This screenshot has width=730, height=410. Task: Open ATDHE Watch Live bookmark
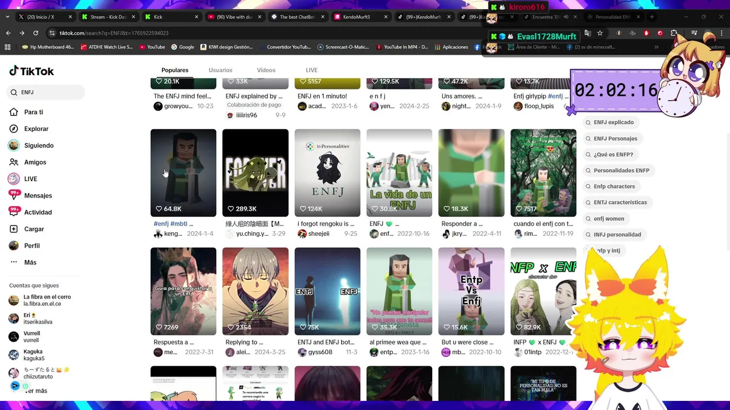pos(107,47)
